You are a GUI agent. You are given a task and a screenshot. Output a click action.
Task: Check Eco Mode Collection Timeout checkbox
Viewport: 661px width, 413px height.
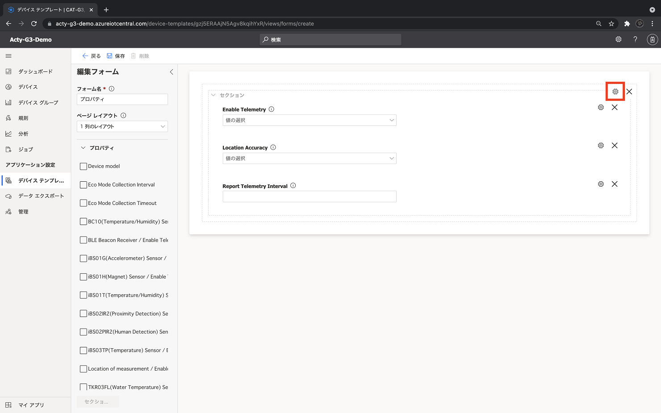tap(84, 203)
